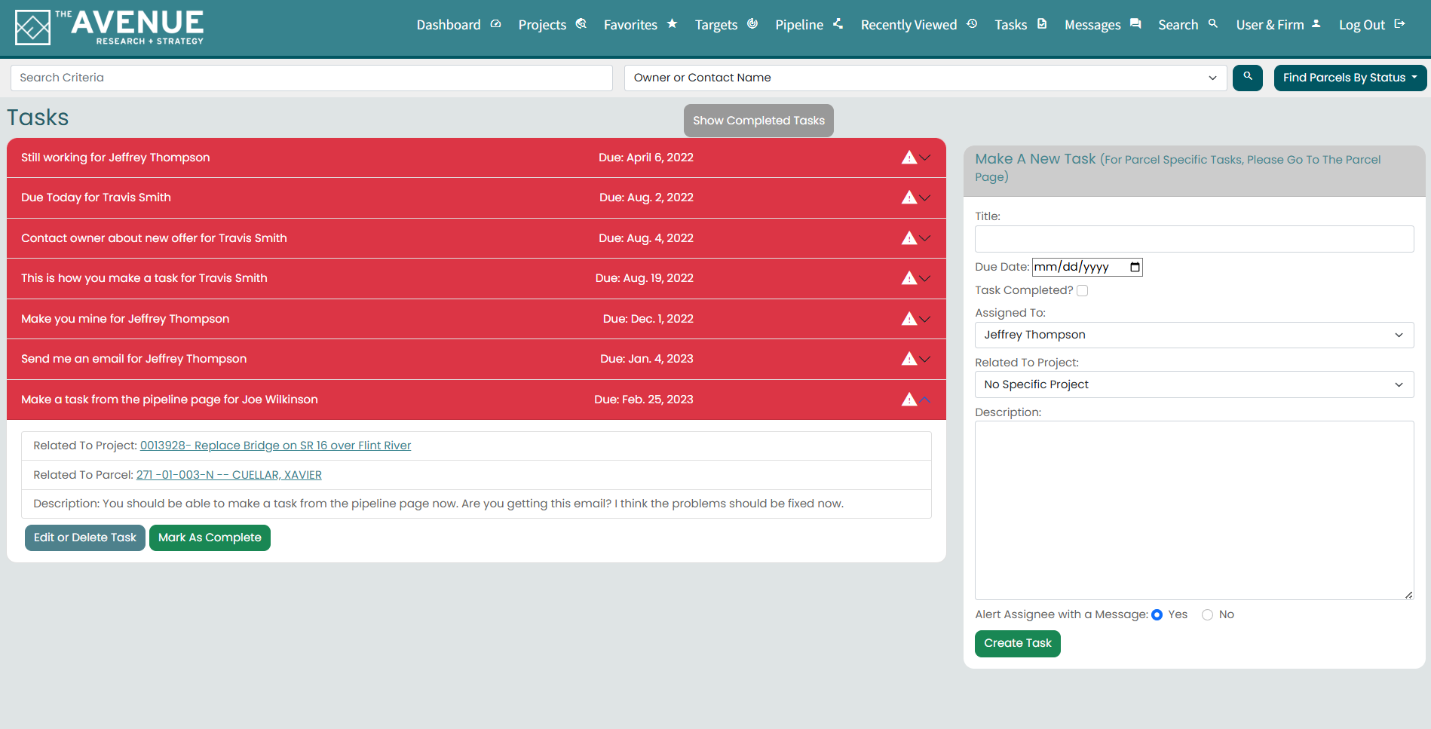
Task: Click warning icon on Make you mine task
Action: pos(909,319)
